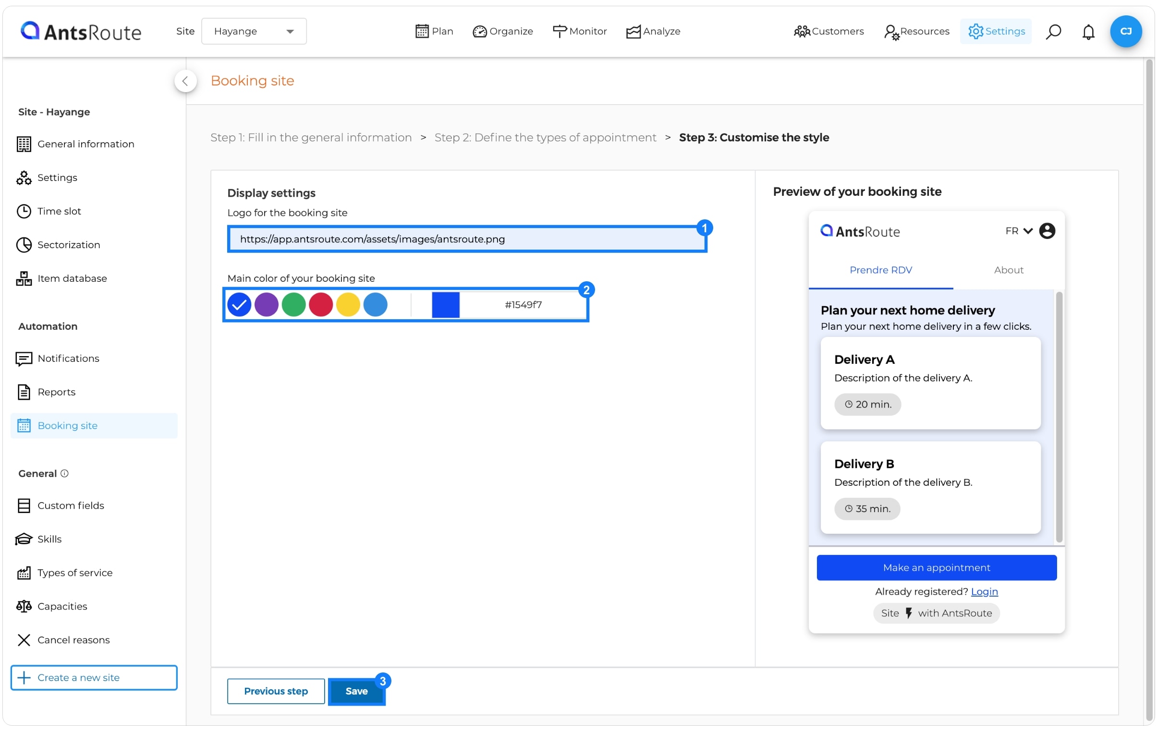
Task: Click the Time slot clock icon
Action: (x=24, y=211)
